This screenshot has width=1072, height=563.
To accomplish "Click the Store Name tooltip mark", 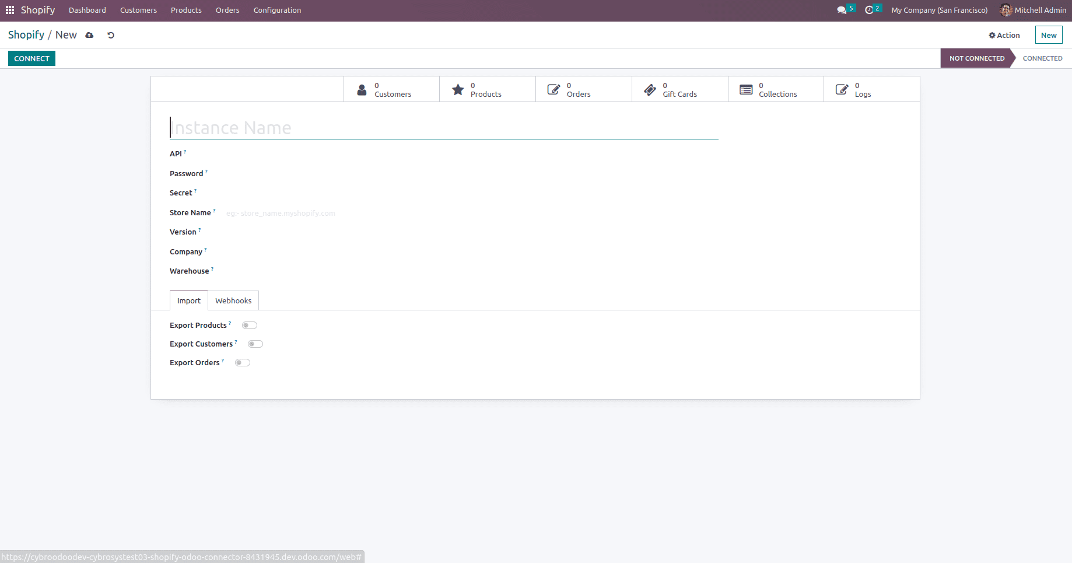I will (x=214, y=211).
